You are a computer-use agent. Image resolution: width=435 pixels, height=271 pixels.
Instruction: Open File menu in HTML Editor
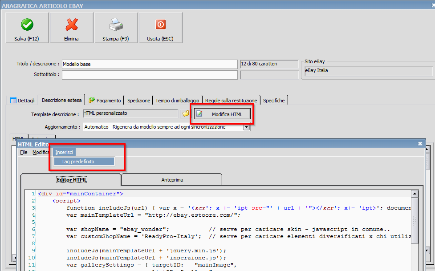tap(24, 152)
